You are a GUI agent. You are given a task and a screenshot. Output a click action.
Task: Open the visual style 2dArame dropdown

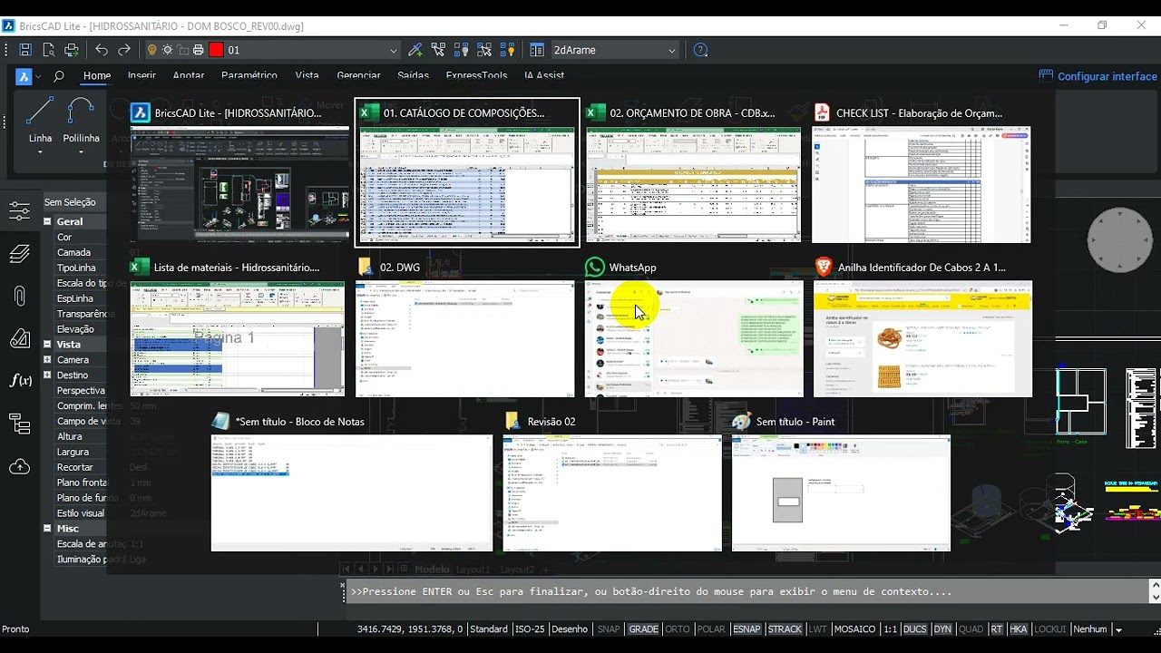click(x=671, y=51)
